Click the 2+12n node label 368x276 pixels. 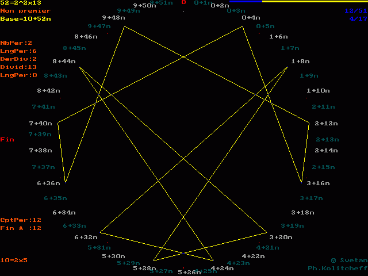(326, 124)
